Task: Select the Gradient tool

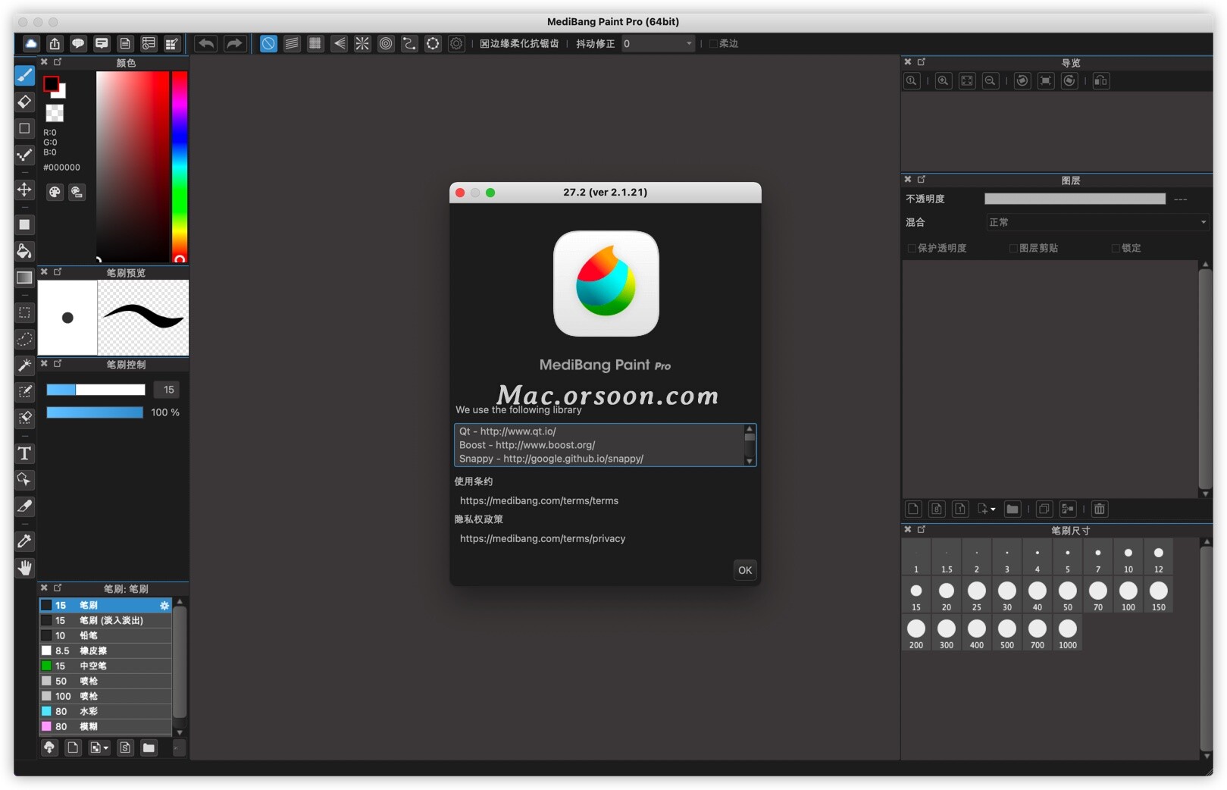Action: (x=24, y=277)
